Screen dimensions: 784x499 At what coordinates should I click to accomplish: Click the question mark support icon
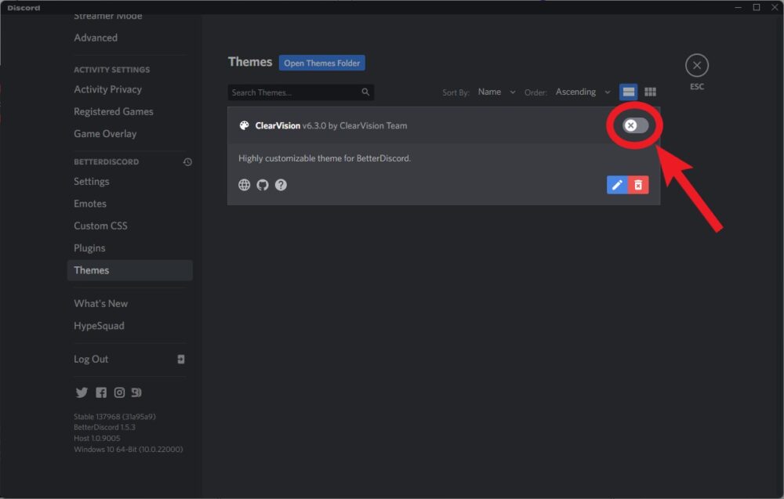coord(281,185)
